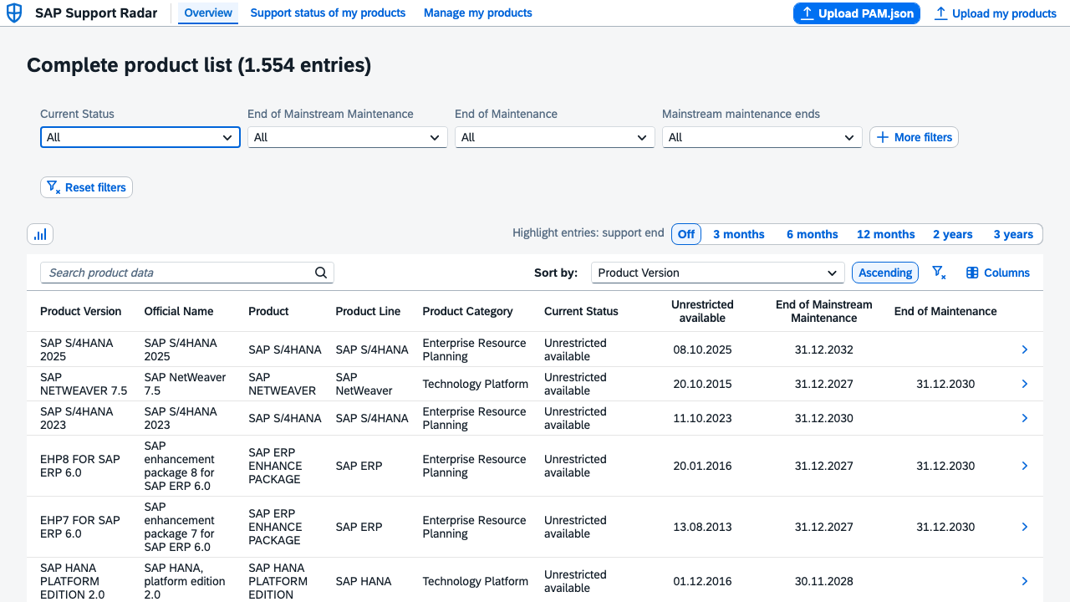Click the date 30.11.2028 cell
Screen dimensions: 1070x602
pos(824,581)
